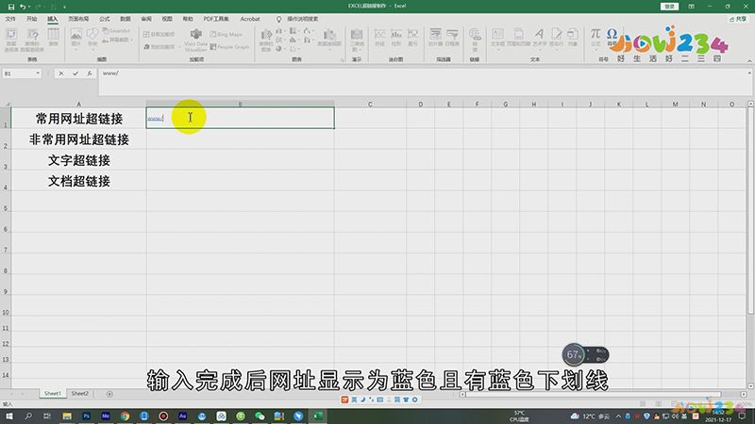Screen dimensions: 755x424
Task: Open the Charts group dialog launcher
Action: (x=343, y=60)
